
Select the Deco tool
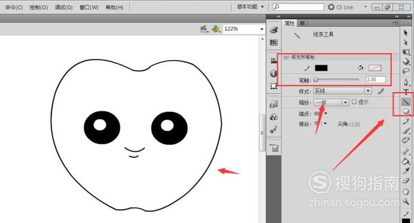[406, 140]
